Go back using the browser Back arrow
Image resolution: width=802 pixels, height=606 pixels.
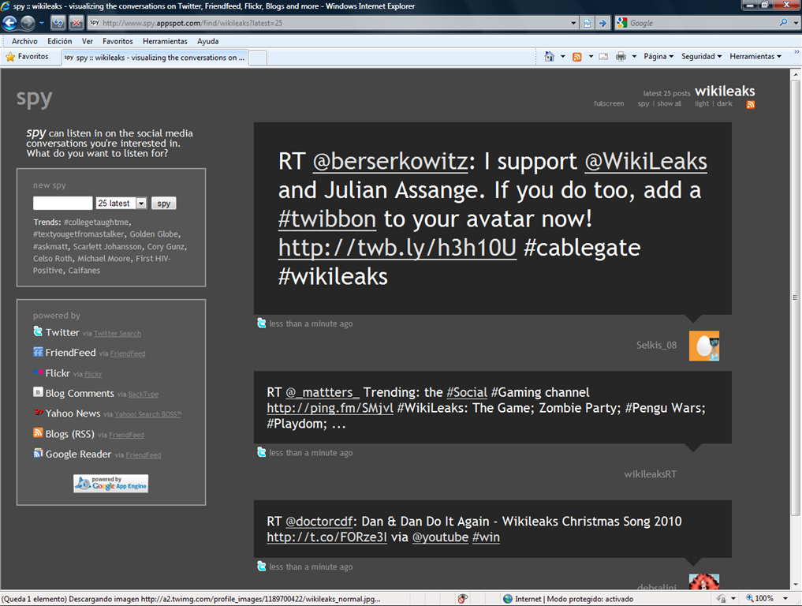click(x=9, y=23)
